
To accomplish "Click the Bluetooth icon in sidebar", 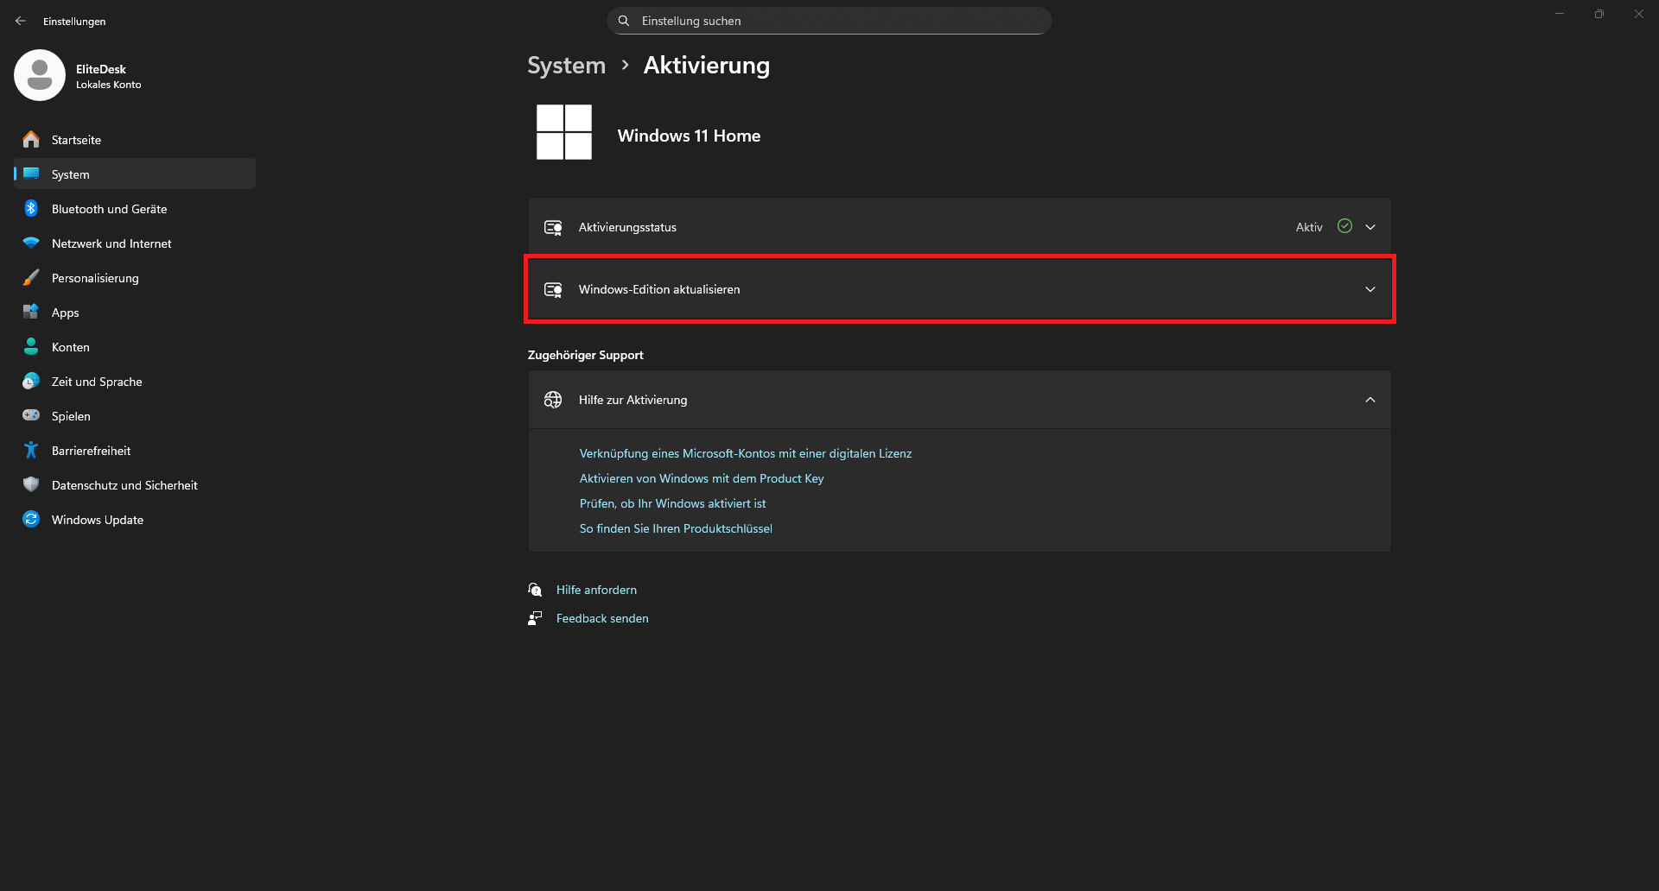I will pyautogui.click(x=31, y=208).
